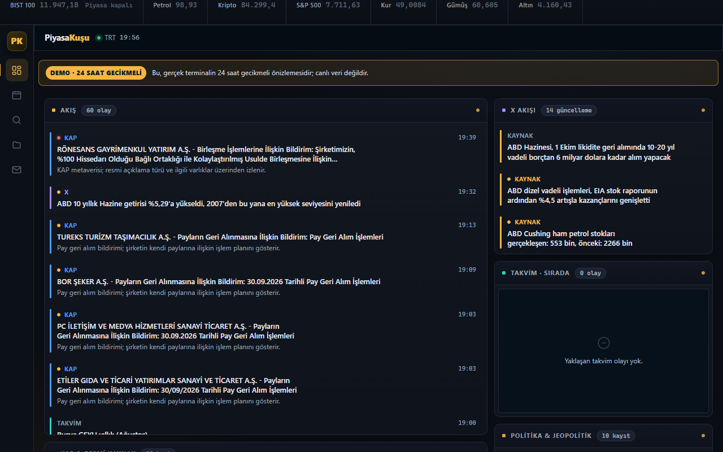The width and height of the screenshot is (723, 452).
Task: Open the ABD Cushing ham petrol stokları update
Action: click(x=603, y=233)
